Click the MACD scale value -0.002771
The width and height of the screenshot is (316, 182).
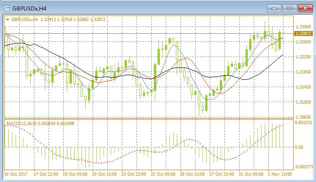(x=304, y=167)
